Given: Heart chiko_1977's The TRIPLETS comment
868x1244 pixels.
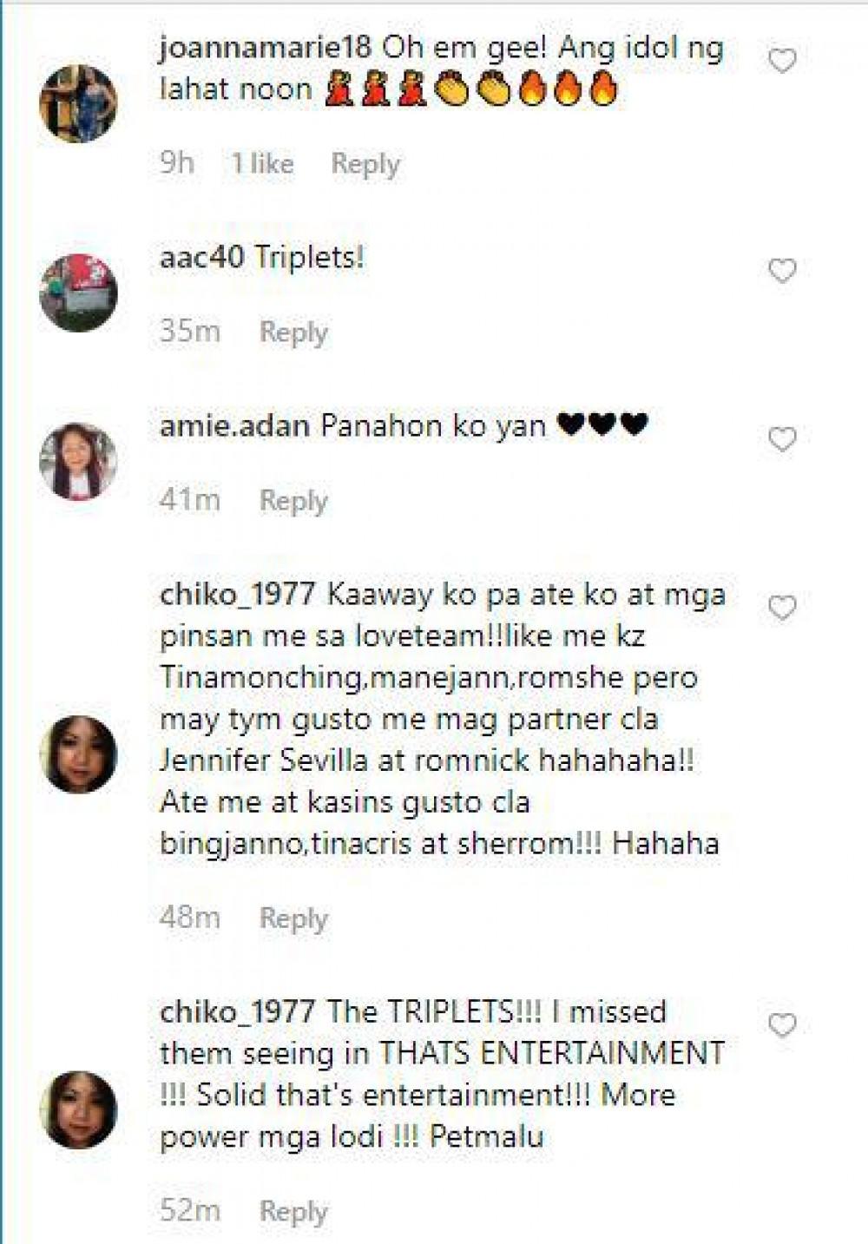Looking at the screenshot, I should [x=782, y=1025].
